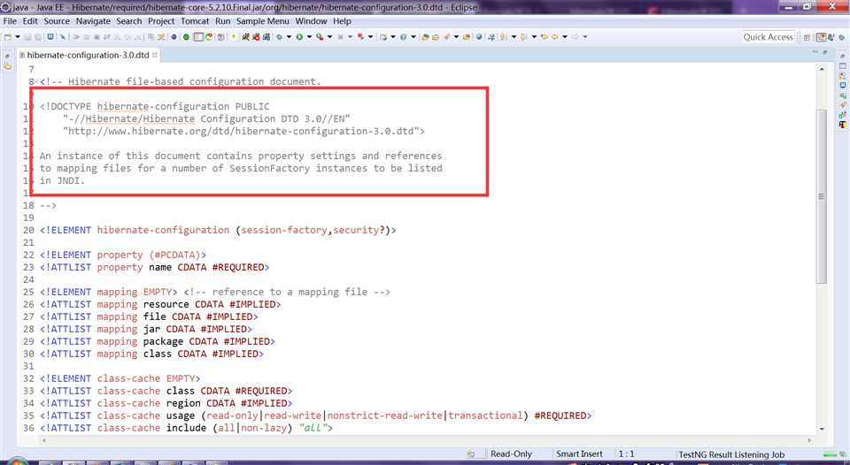
Task: Open the New dropdown arrow
Action: 18,37
